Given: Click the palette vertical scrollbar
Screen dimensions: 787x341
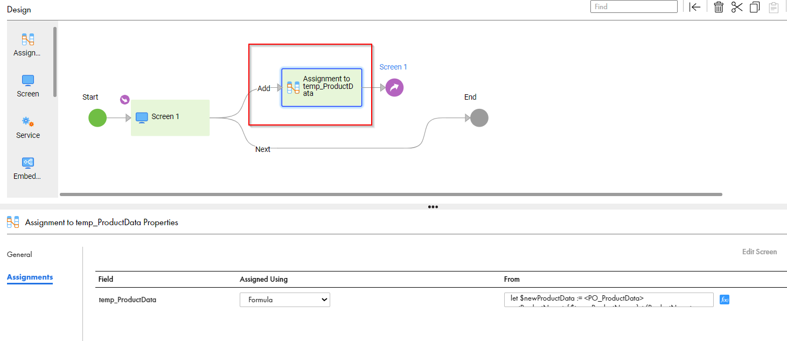Looking at the screenshot, I should [x=55, y=62].
